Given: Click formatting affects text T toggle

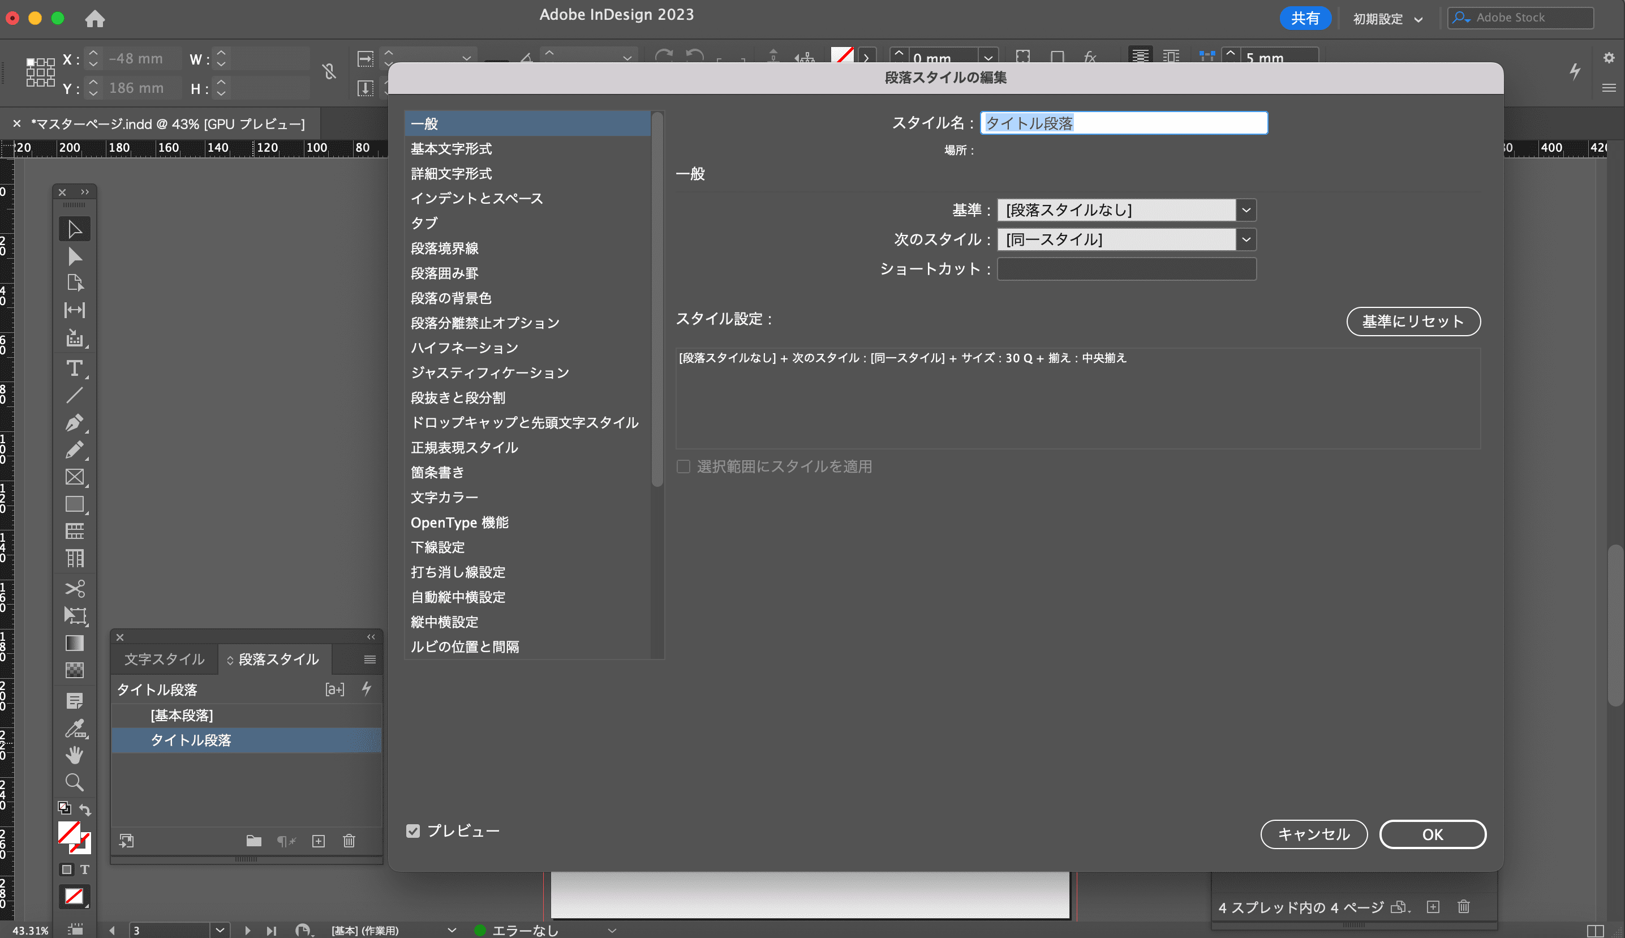Looking at the screenshot, I should pos(84,869).
